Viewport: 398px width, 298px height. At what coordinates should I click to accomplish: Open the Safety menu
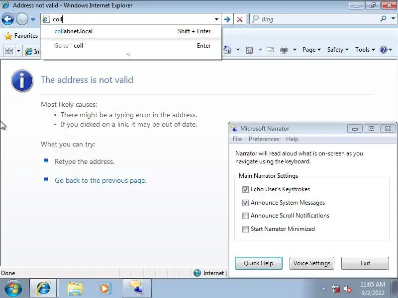[x=338, y=50]
